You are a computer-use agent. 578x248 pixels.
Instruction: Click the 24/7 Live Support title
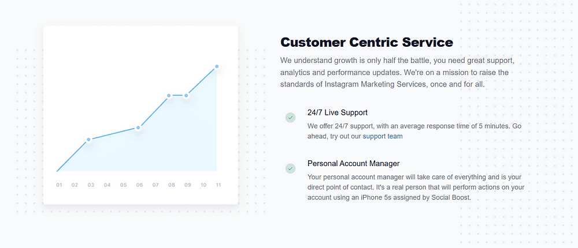(338, 112)
